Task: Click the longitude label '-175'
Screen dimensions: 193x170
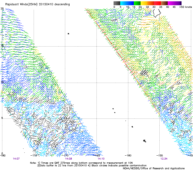Action: click(x=34, y=155)
